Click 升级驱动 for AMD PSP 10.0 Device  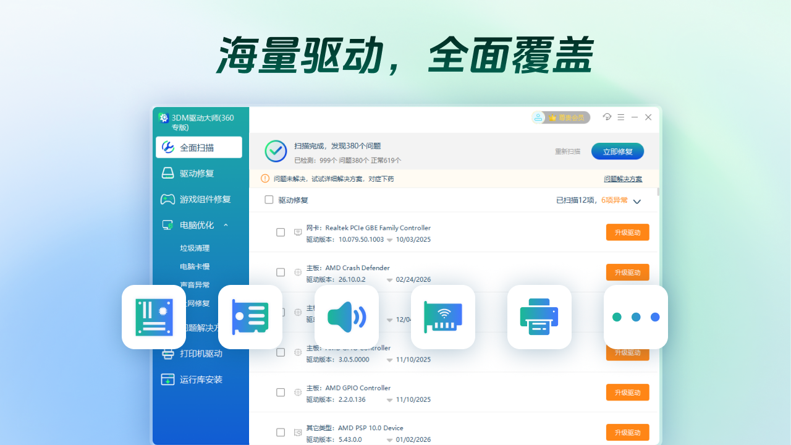[628, 432]
